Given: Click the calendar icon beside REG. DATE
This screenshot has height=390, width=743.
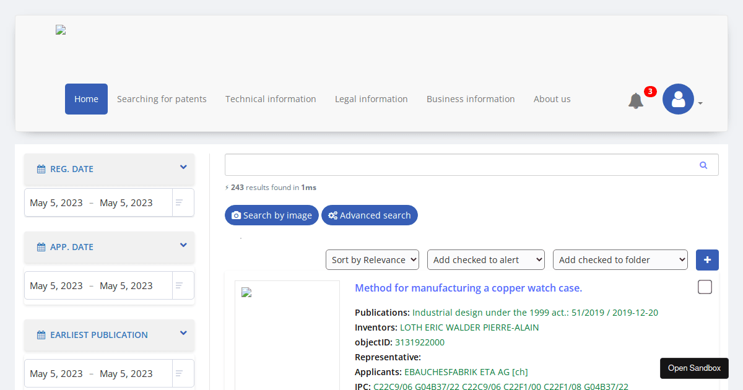Looking at the screenshot, I should 40,168.
